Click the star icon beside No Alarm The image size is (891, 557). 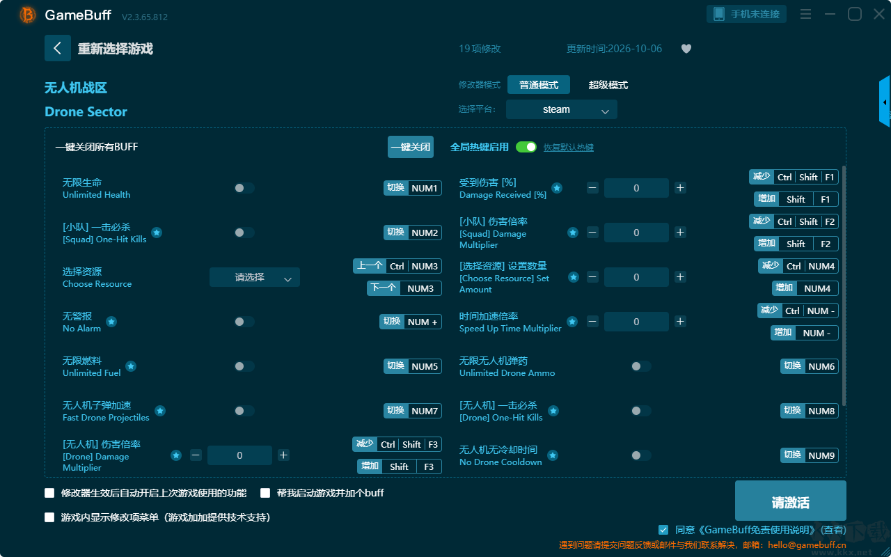click(111, 322)
